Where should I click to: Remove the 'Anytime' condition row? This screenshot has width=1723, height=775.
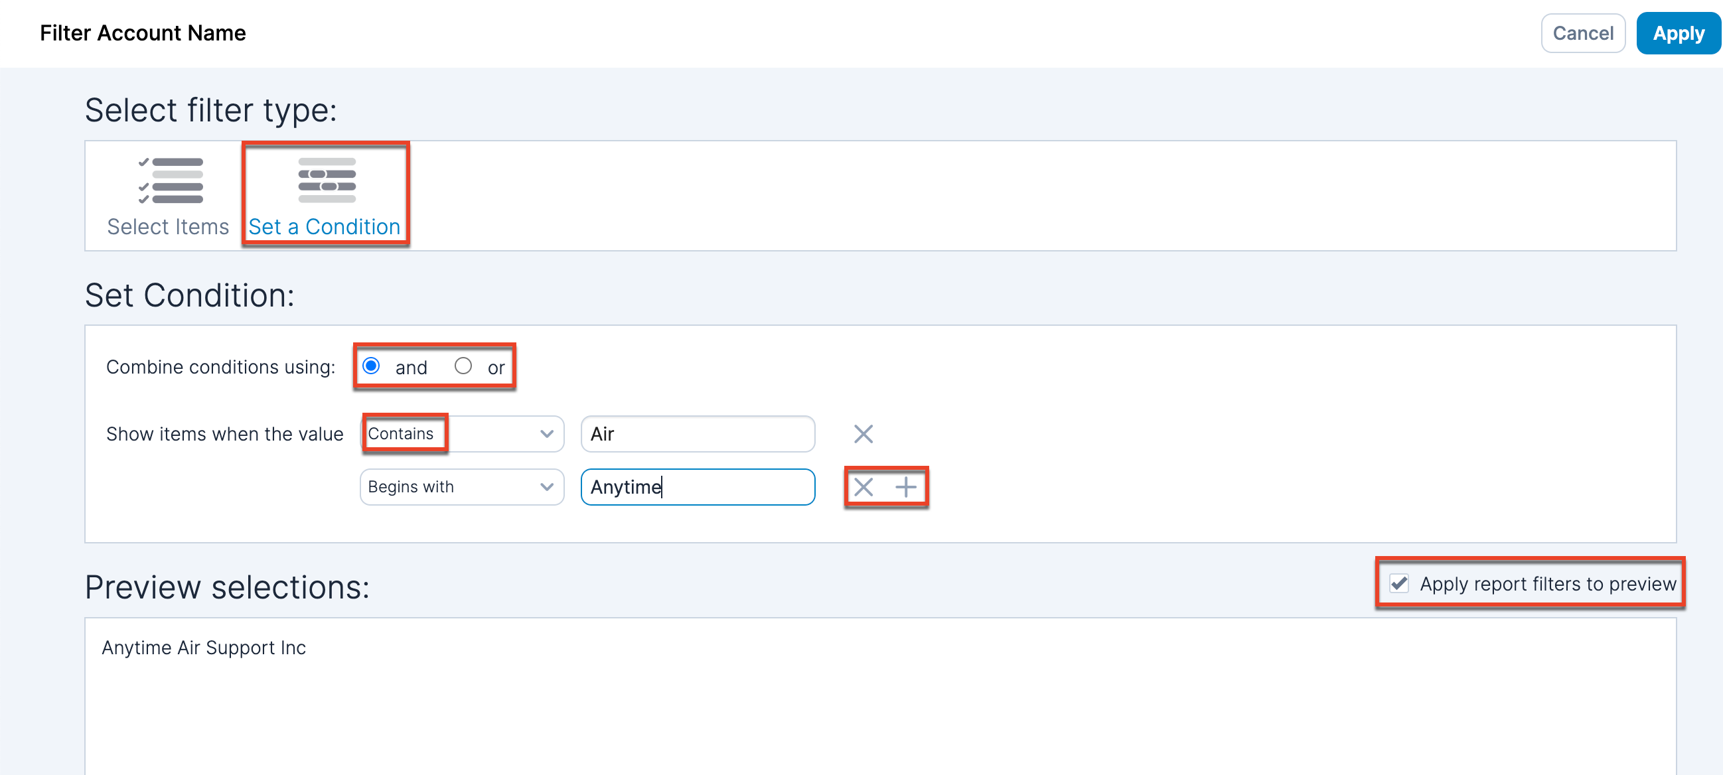(x=863, y=487)
